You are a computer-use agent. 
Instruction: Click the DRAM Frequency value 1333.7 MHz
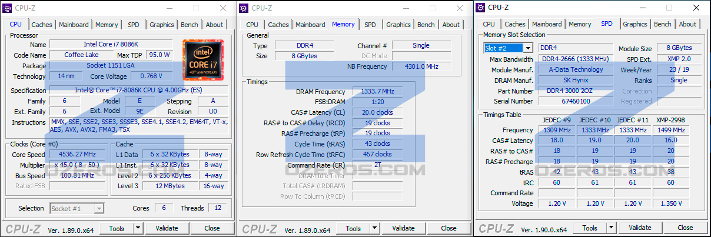(378, 92)
